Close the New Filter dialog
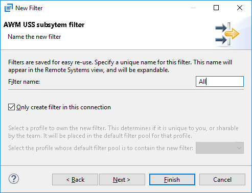 coord(240,8)
